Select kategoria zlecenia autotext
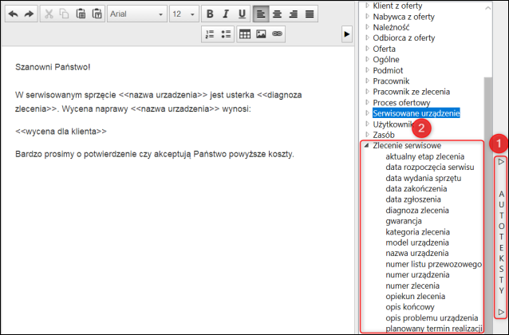Viewport: 509px width, 335px height. (417, 232)
